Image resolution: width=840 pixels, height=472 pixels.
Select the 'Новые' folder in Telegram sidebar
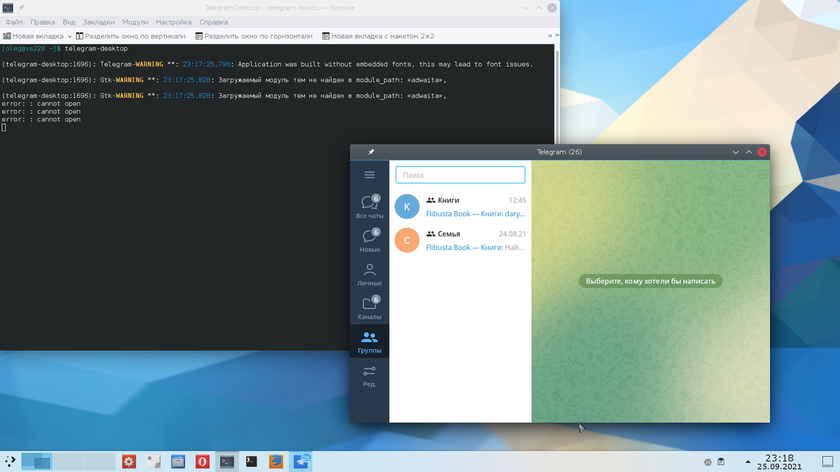tap(369, 240)
